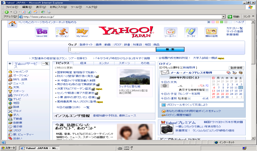The image size is (257, 151).
Task: Switch to the エンタメ news tab
Action: pos(104,63)
